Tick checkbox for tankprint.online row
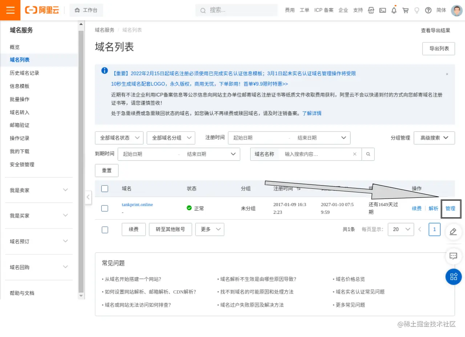This screenshot has height=337, width=465. 105,208
